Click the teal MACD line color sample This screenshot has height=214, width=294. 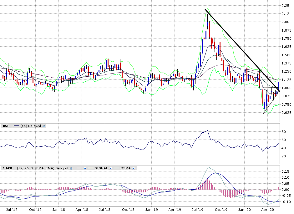80,168
